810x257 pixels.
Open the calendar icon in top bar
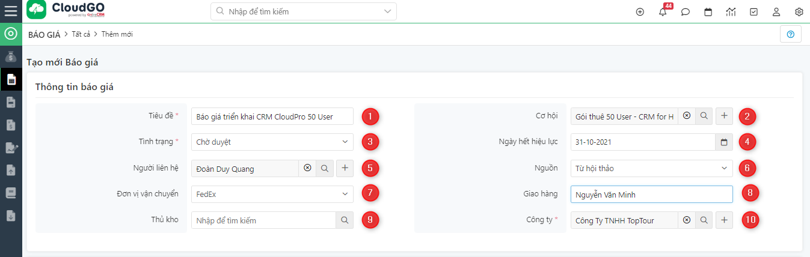point(708,11)
